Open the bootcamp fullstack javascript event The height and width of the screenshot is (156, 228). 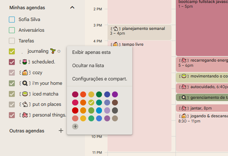point(202,28)
